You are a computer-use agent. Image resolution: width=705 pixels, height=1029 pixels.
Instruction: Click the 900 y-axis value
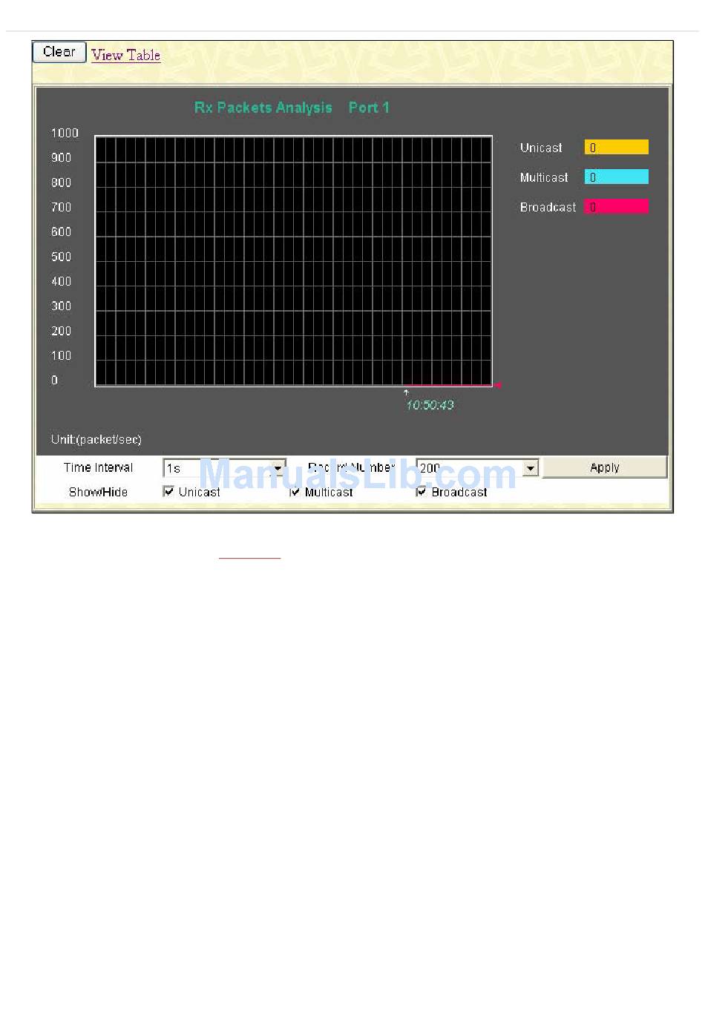[x=61, y=157]
